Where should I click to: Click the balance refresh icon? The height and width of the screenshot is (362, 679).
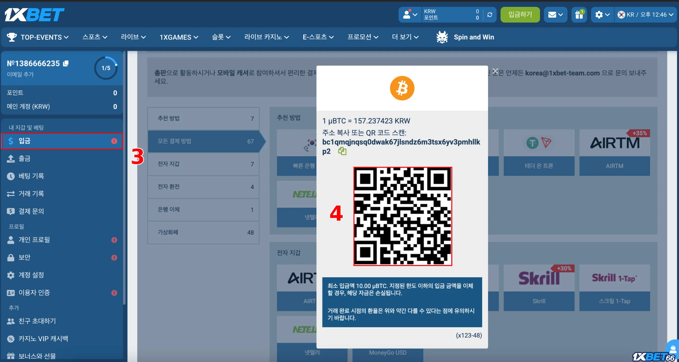click(x=489, y=15)
